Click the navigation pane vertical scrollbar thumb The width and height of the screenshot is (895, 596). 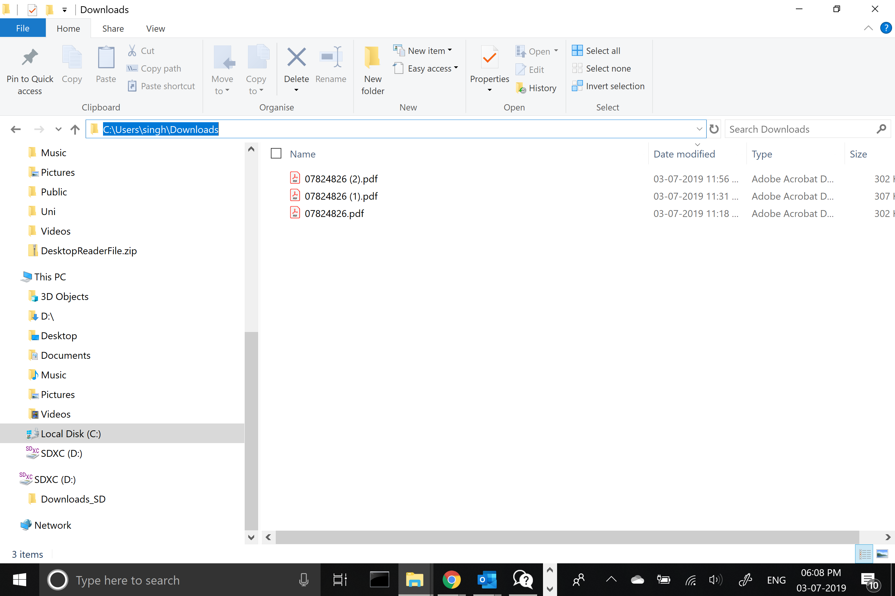coord(251,431)
